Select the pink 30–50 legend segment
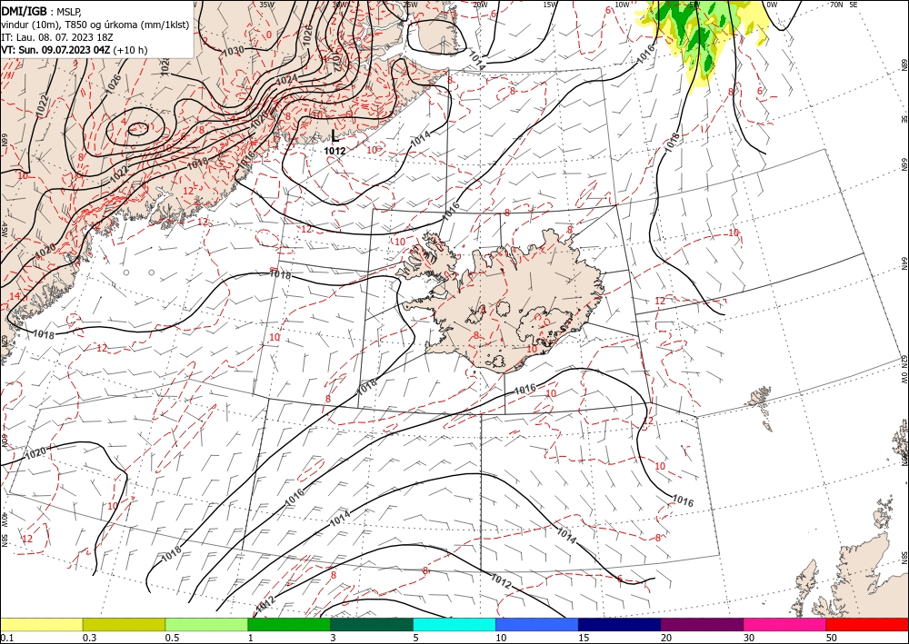This screenshot has height=644, width=909. point(785,624)
